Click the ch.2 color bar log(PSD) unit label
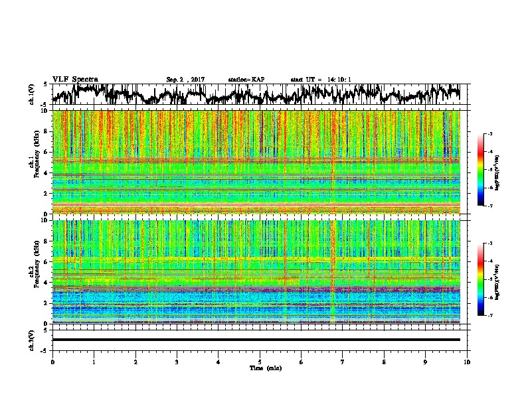Image resolution: width=526 pixels, height=406 pixels. pyautogui.click(x=497, y=281)
